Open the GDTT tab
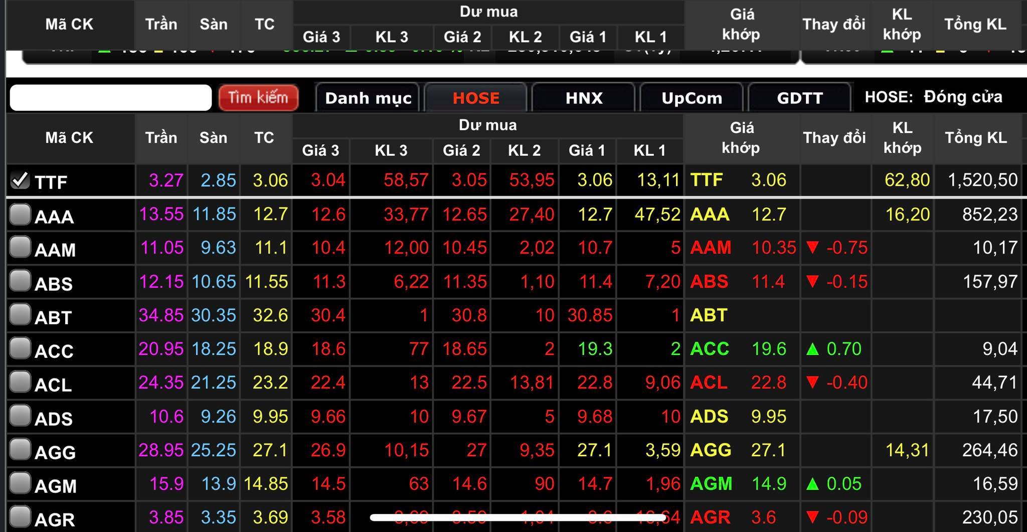This screenshot has width=1027, height=532. 799,98
